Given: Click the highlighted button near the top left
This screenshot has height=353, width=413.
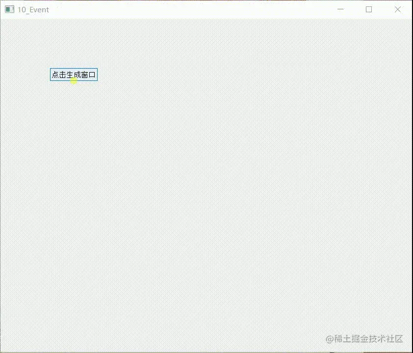Looking at the screenshot, I should [73, 75].
